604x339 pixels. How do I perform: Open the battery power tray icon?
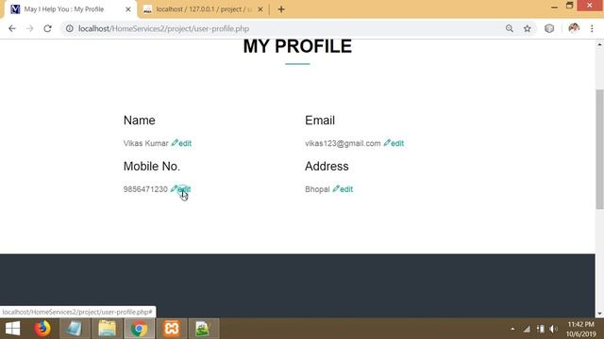[x=541, y=329]
